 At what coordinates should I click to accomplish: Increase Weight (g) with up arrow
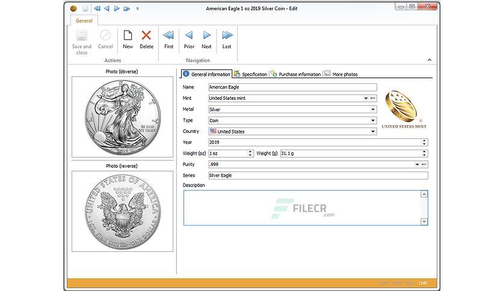click(x=424, y=152)
